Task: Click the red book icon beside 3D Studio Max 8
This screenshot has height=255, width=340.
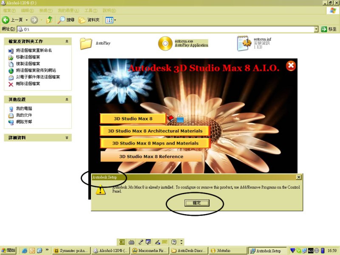Action: 171,119
